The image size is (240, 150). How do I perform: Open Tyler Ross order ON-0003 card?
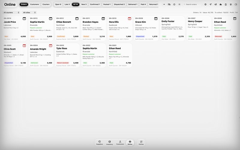click(67, 55)
